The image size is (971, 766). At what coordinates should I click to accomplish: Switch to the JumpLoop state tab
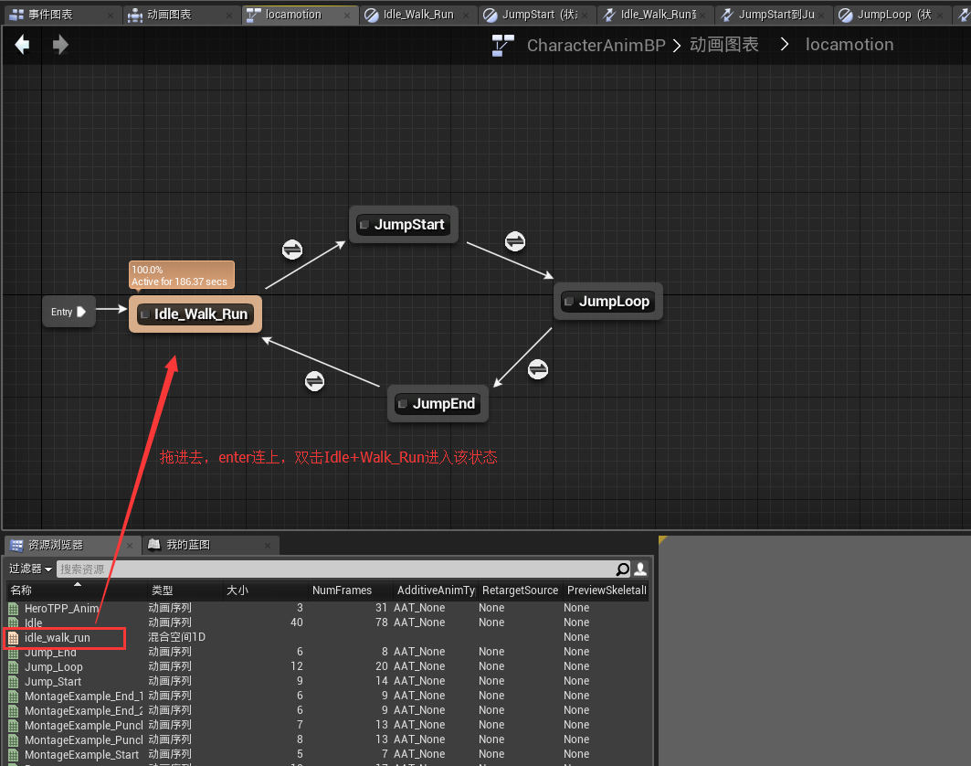pos(894,15)
